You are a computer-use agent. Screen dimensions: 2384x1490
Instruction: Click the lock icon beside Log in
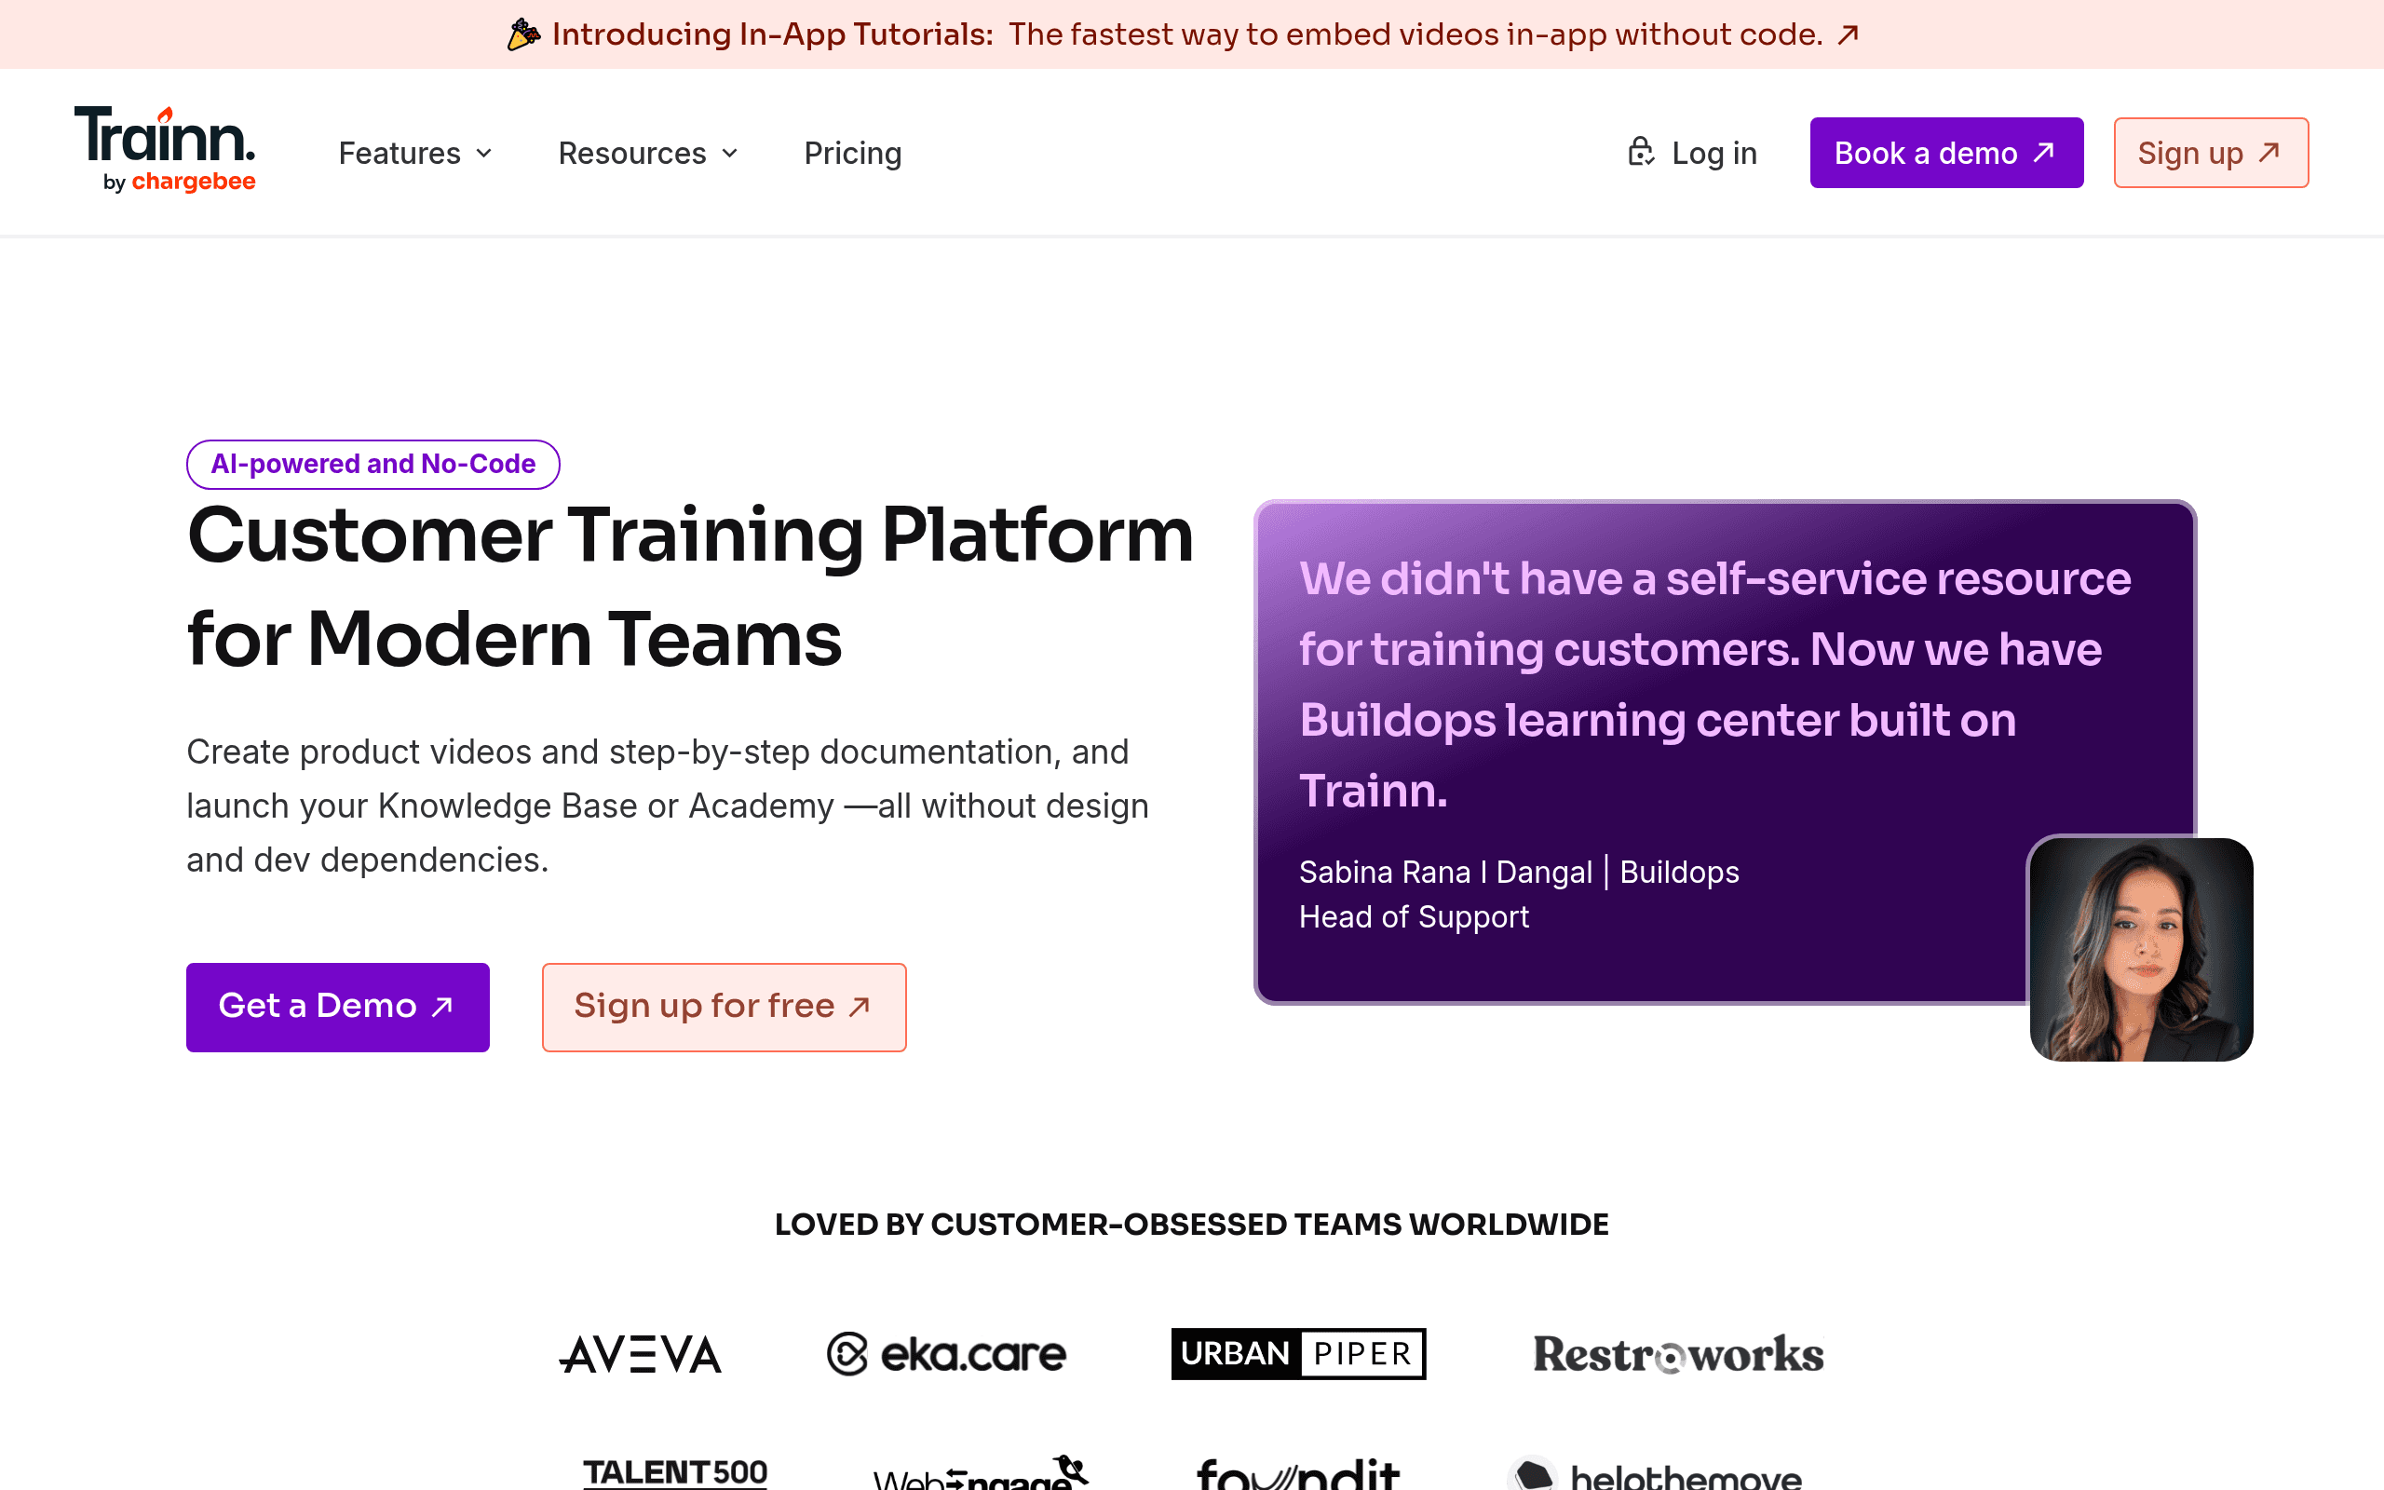(x=1640, y=152)
